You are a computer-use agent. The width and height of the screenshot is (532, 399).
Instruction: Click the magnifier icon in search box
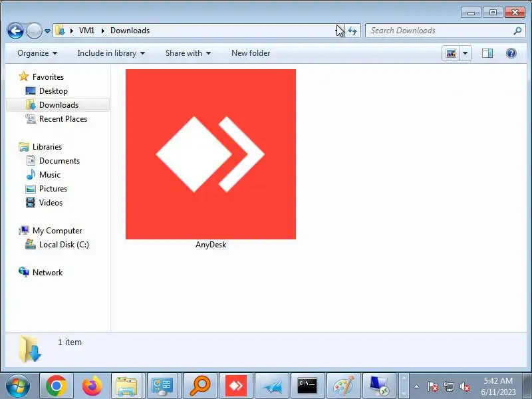point(517,31)
